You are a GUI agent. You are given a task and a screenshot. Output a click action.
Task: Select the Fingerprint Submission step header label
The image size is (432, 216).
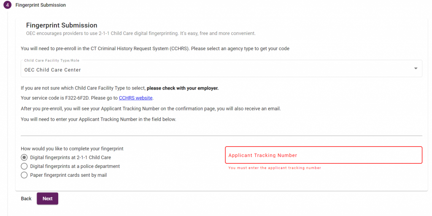click(40, 5)
